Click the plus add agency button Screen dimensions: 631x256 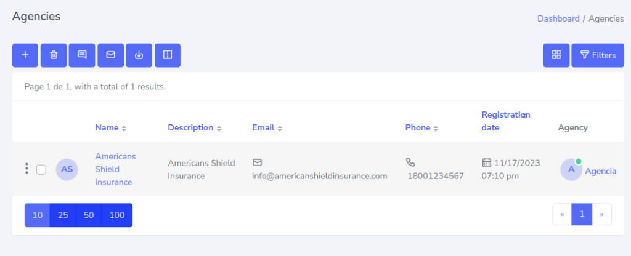pyautogui.click(x=25, y=55)
